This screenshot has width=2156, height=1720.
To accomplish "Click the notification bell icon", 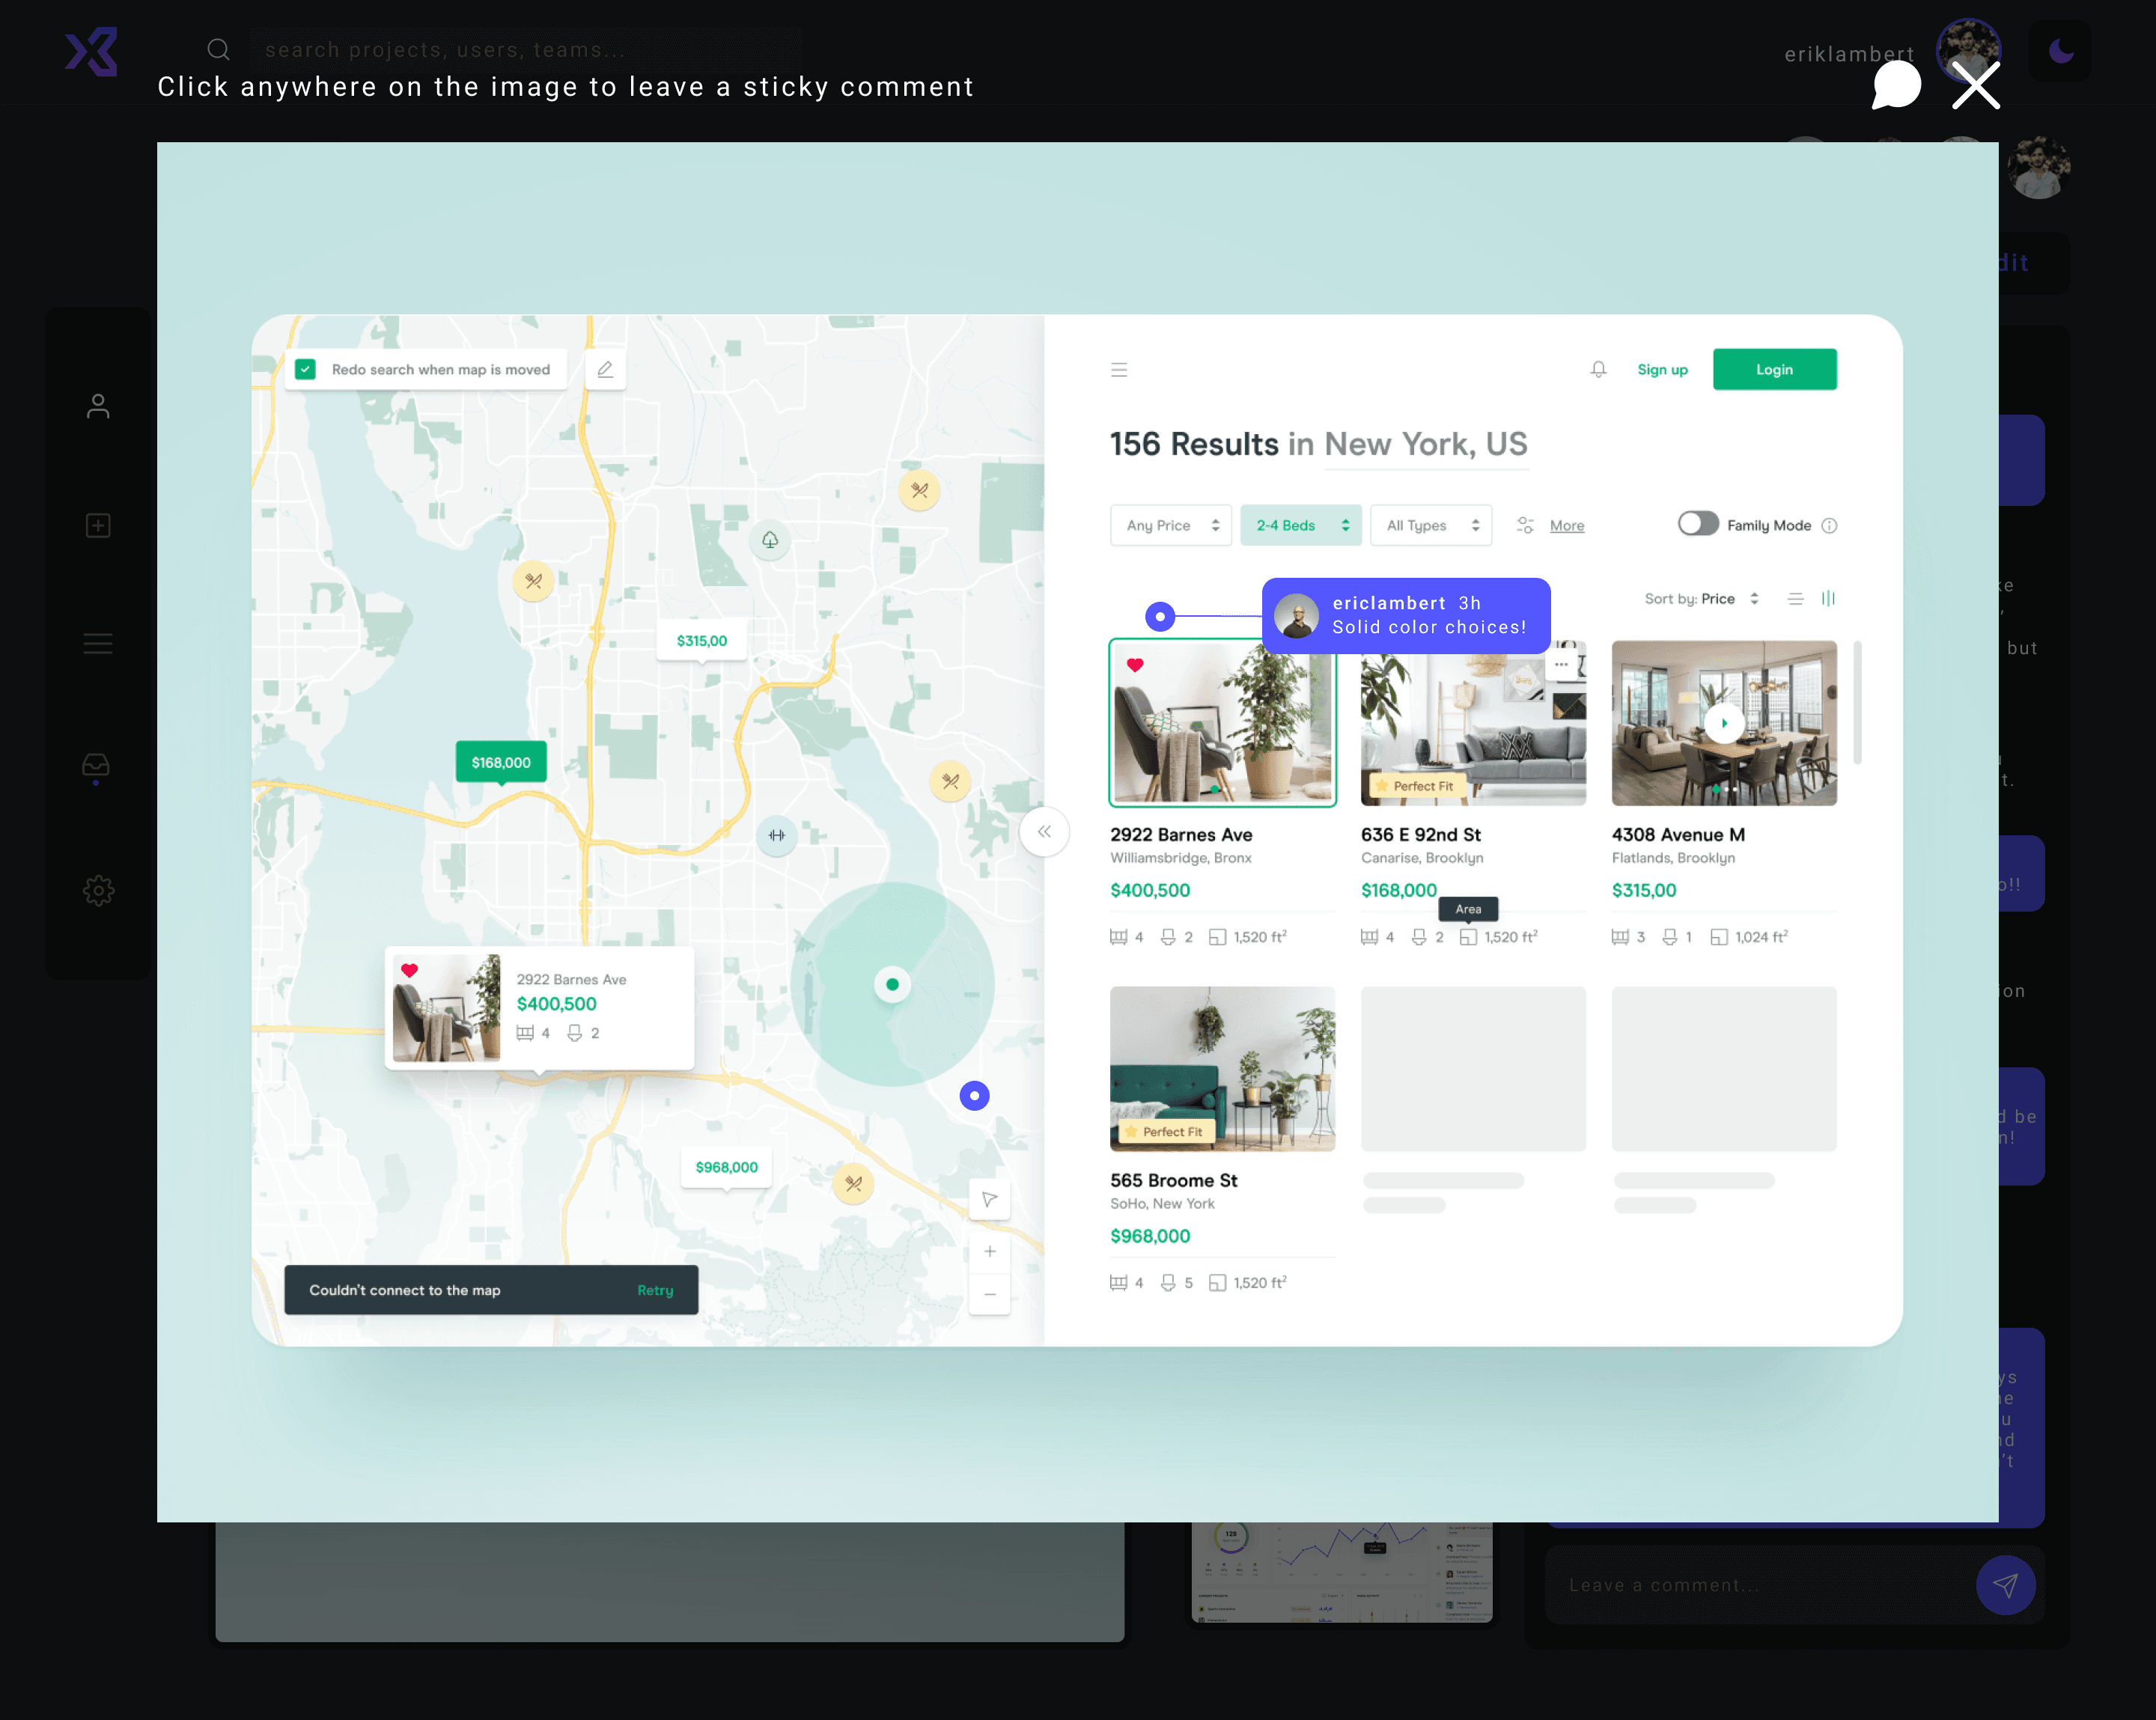I will coord(1598,369).
